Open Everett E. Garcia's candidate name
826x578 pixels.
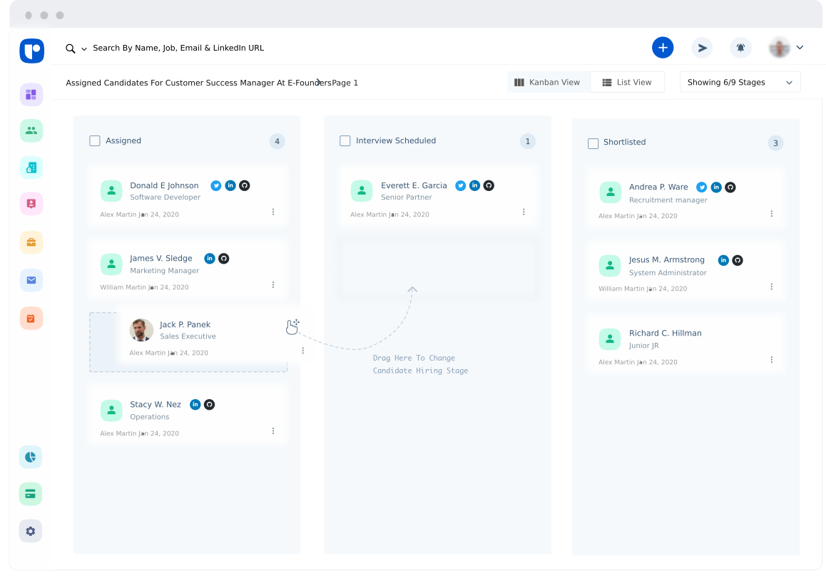414,185
